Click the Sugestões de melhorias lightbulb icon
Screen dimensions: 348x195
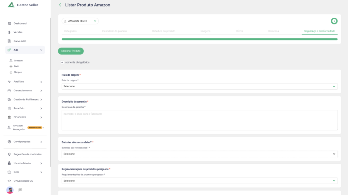click(x=10, y=154)
